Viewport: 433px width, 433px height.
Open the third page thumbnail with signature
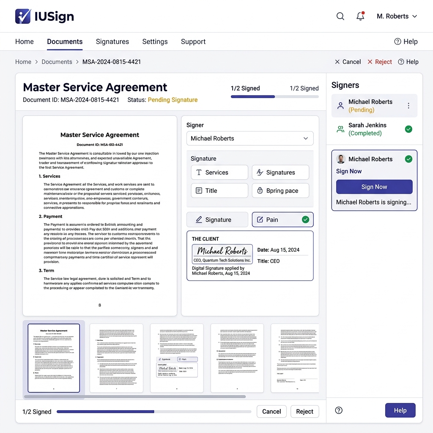tap(177, 358)
